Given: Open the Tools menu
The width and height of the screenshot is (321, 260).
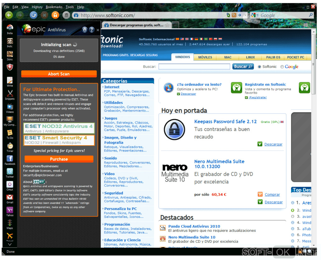Looking at the screenshot, I should pos(70,7).
